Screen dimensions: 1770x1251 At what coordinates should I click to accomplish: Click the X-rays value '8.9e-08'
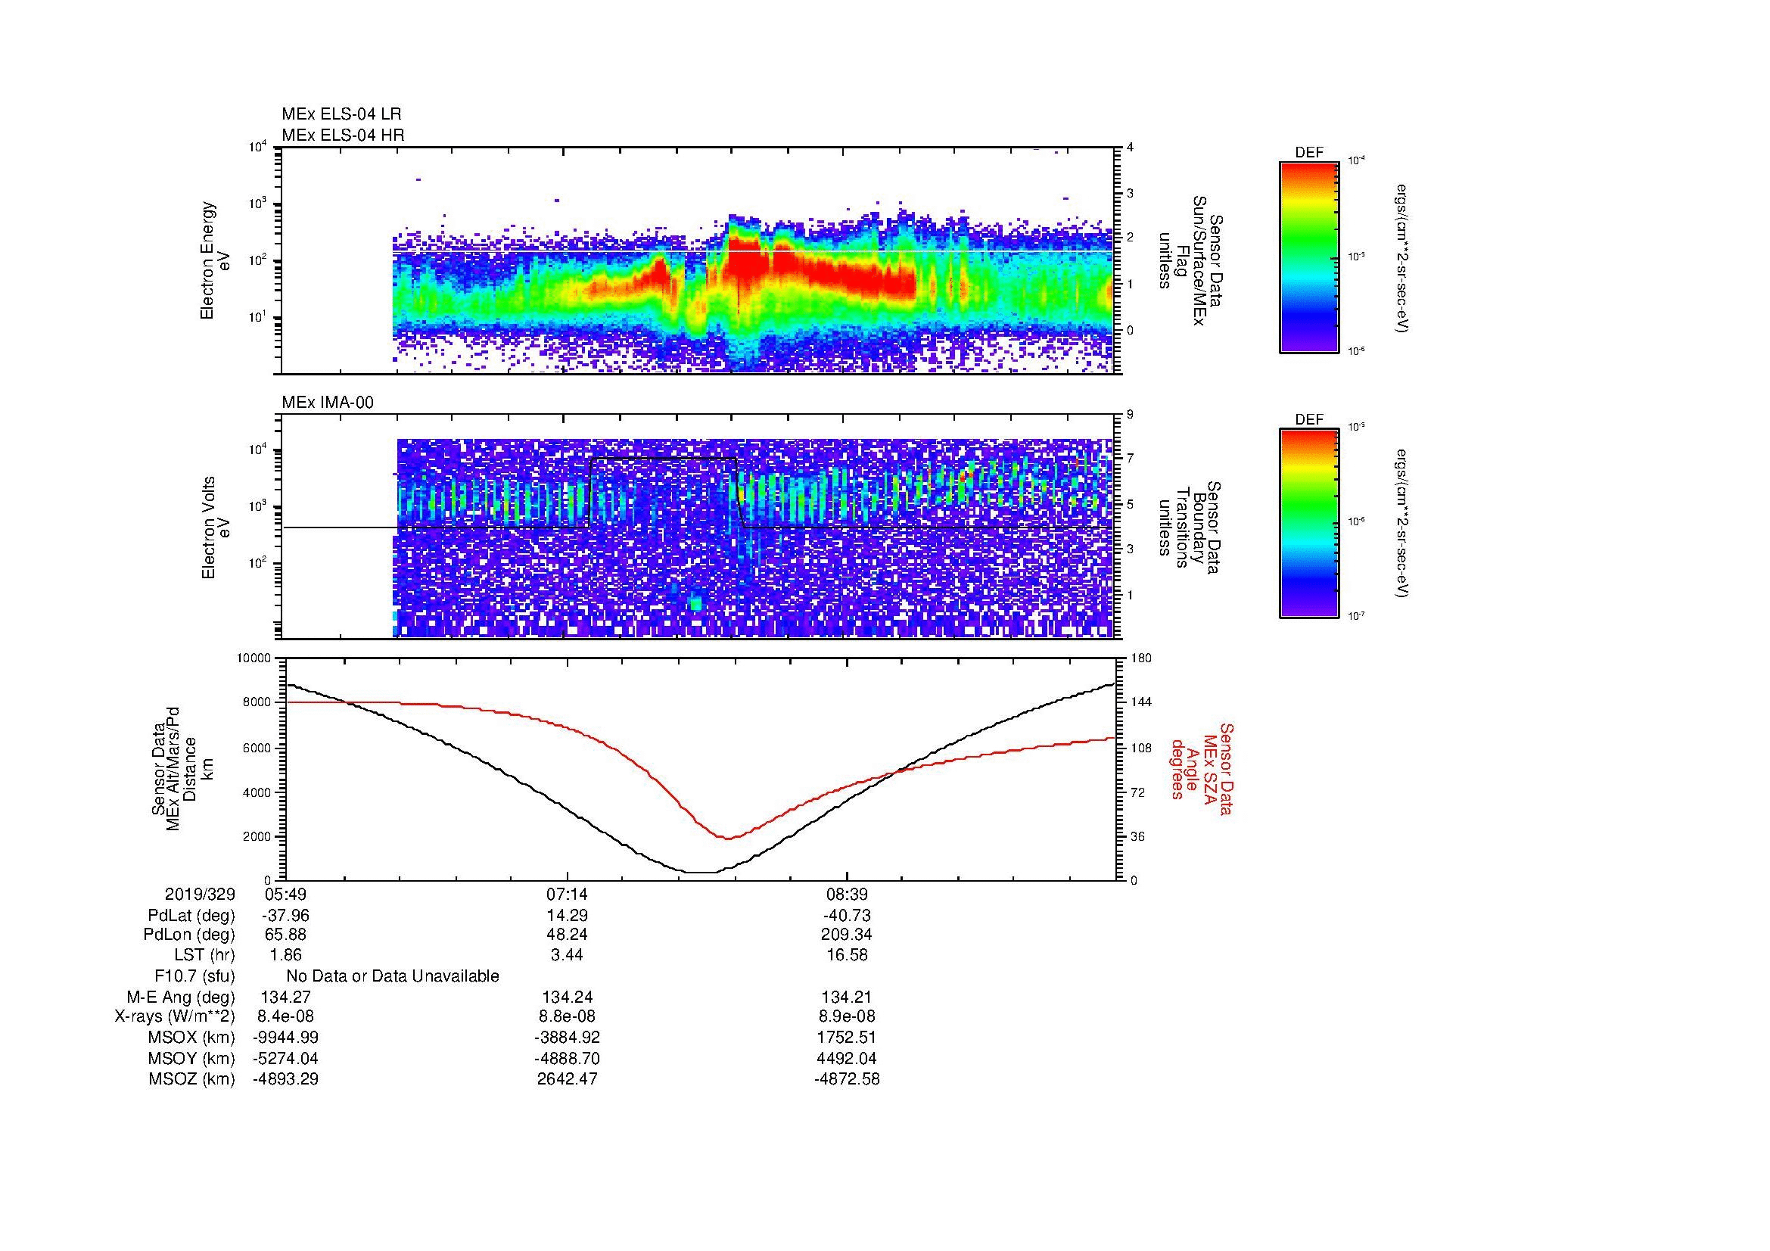[847, 1016]
